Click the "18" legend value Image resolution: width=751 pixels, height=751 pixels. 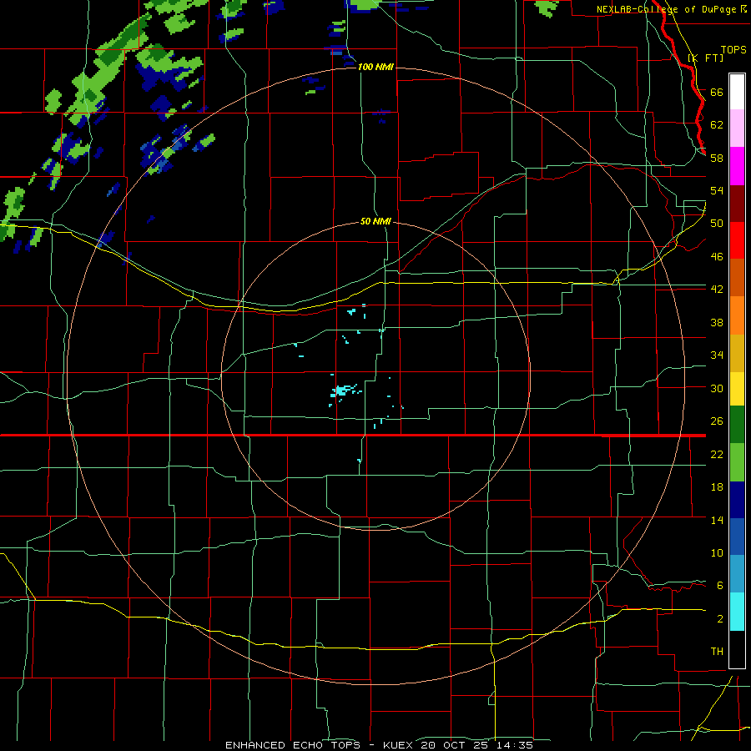coord(717,487)
